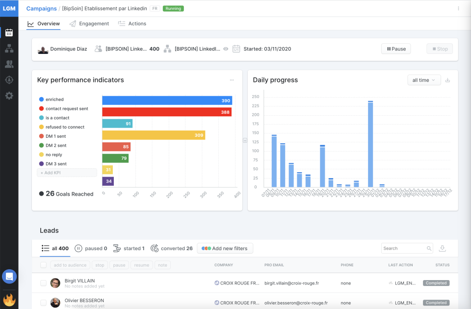
Task: Preview the workflow with the eye icon
Action: coord(226,49)
